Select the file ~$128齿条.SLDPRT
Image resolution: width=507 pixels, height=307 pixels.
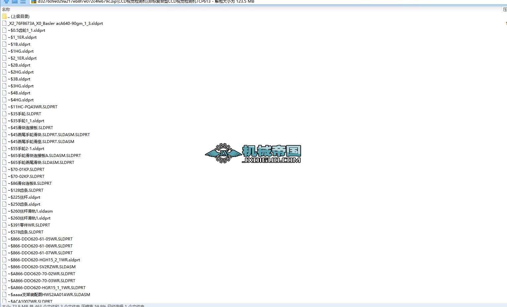pos(26,190)
